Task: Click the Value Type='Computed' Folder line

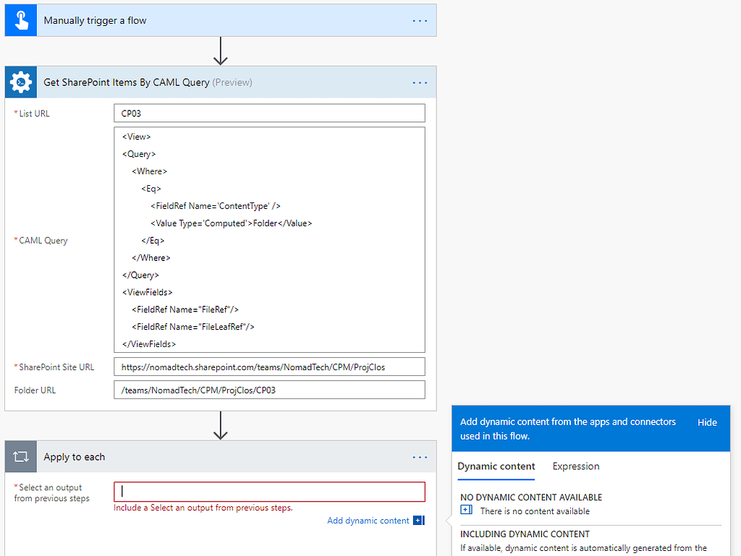Action: tap(231, 223)
